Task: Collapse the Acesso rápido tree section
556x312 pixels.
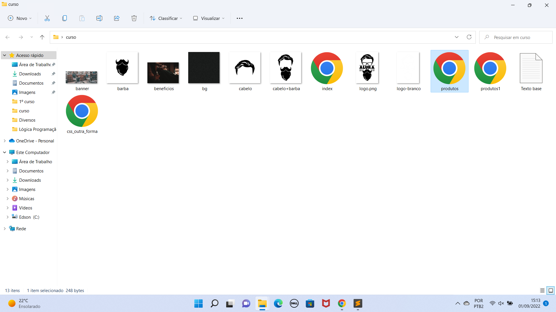Action: click(5, 55)
